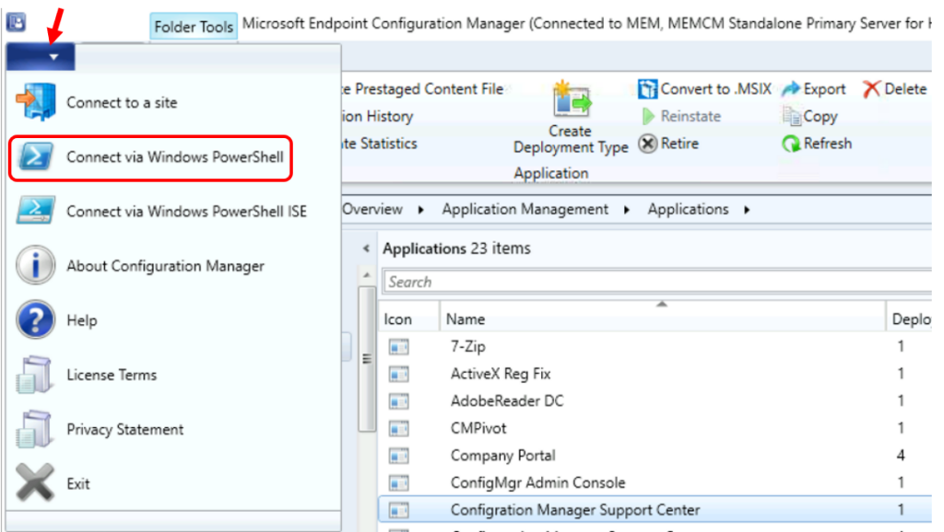The height and width of the screenshot is (532, 944).
Task: Click Applications breadcrumb
Action: [688, 209]
